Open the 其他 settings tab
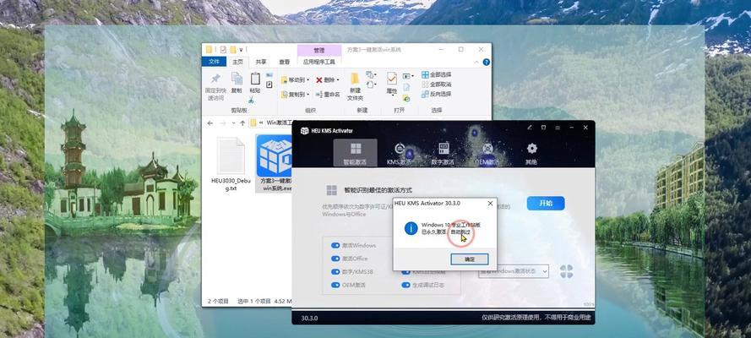 click(x=531, y=153)
